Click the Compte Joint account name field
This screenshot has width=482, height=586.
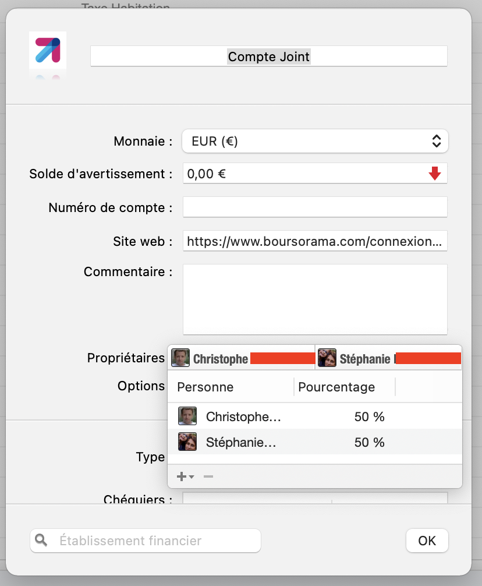(x=269, y=57)
